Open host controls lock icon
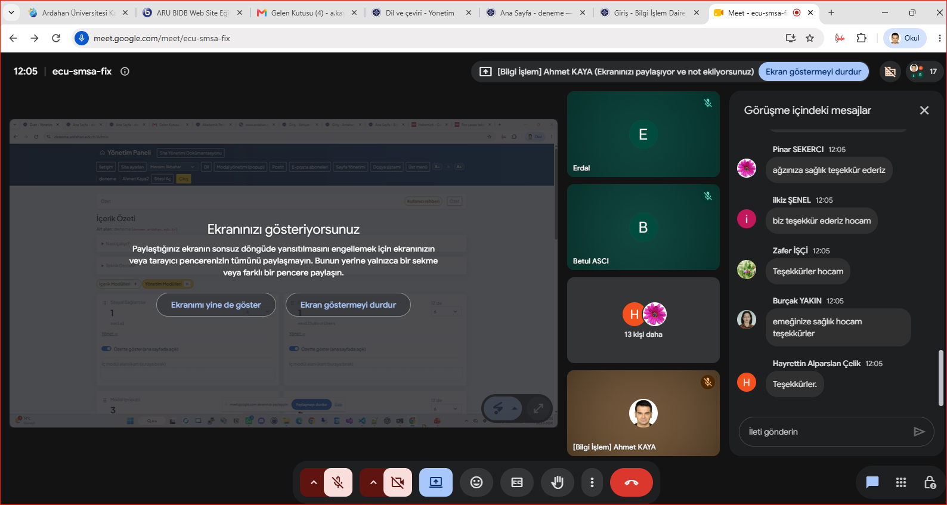Screen dimensions: 947x505 [x=930, y=482]
